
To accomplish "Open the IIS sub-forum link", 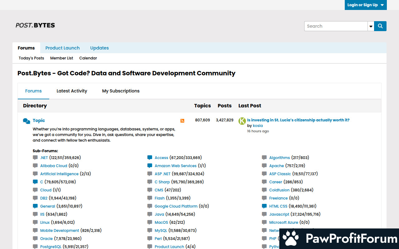I will 42,214.
